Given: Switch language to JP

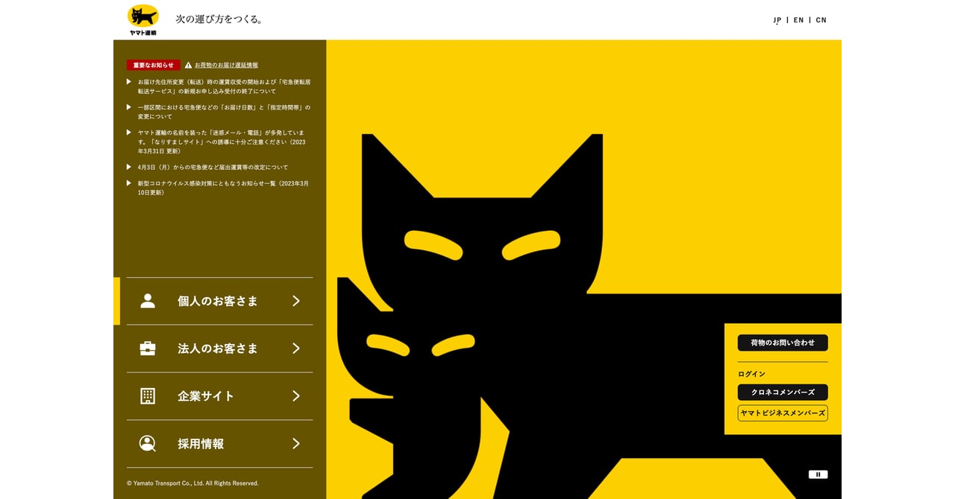Looking at the screenshot, I should click(x=777, y=20).
